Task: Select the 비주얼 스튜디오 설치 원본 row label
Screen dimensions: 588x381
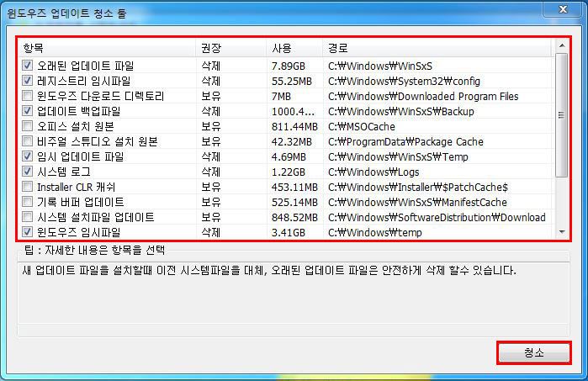Action: point(97,141)
